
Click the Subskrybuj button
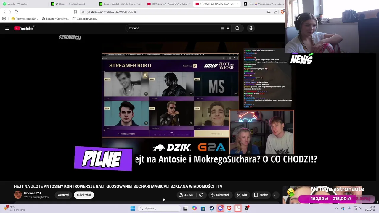coord(84,195)
